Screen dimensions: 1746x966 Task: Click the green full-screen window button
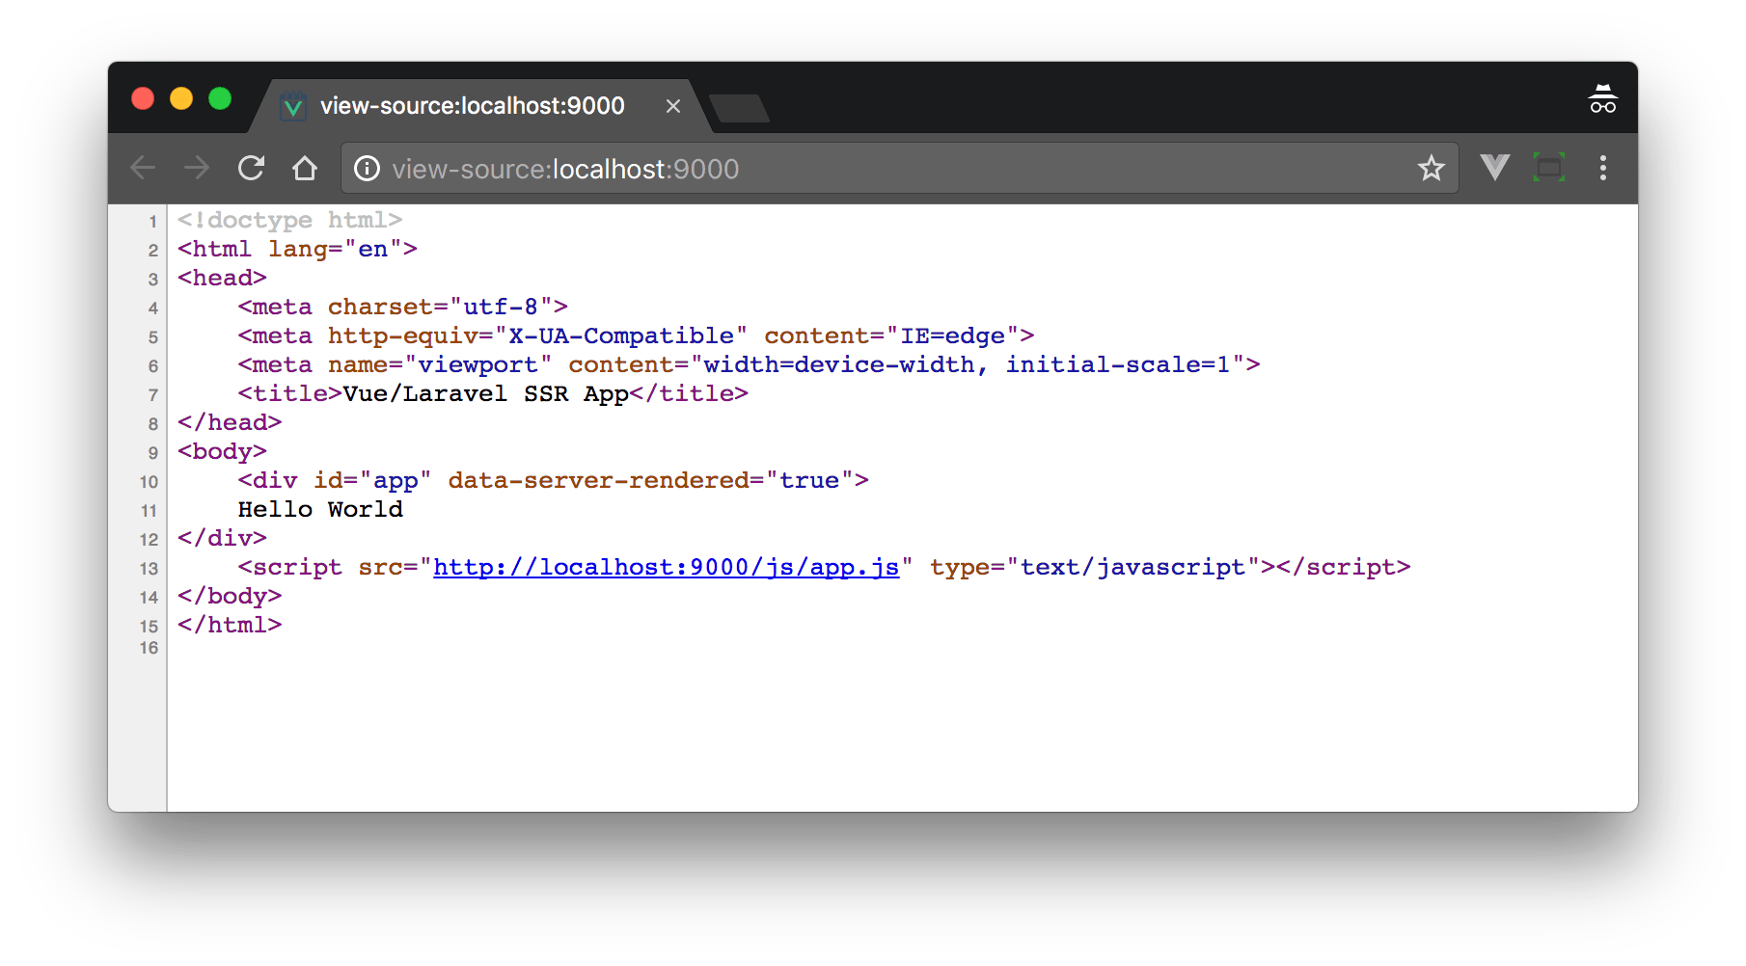(220, 98)
